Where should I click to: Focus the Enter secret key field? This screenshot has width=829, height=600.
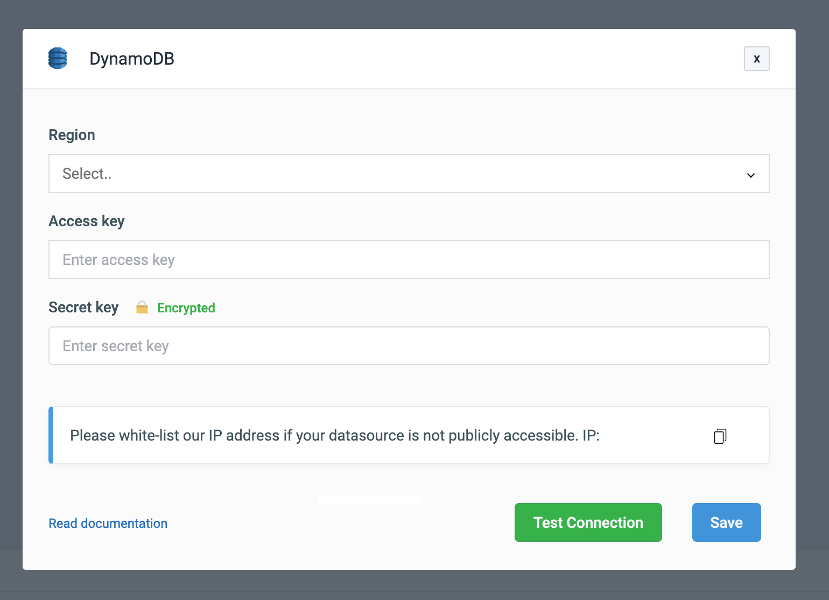(x=409, y=346)
